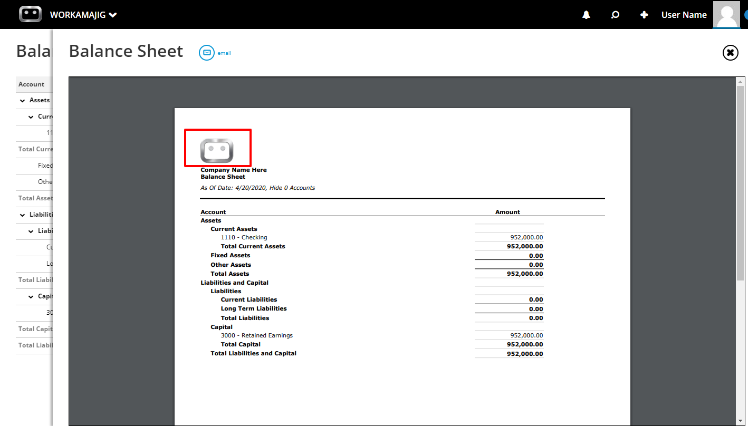Screen dimensions: 748x426
Task: Open the User Name menu
Action: coord(684,15)
